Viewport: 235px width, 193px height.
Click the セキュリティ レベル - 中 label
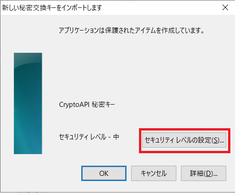pos(89,137)
